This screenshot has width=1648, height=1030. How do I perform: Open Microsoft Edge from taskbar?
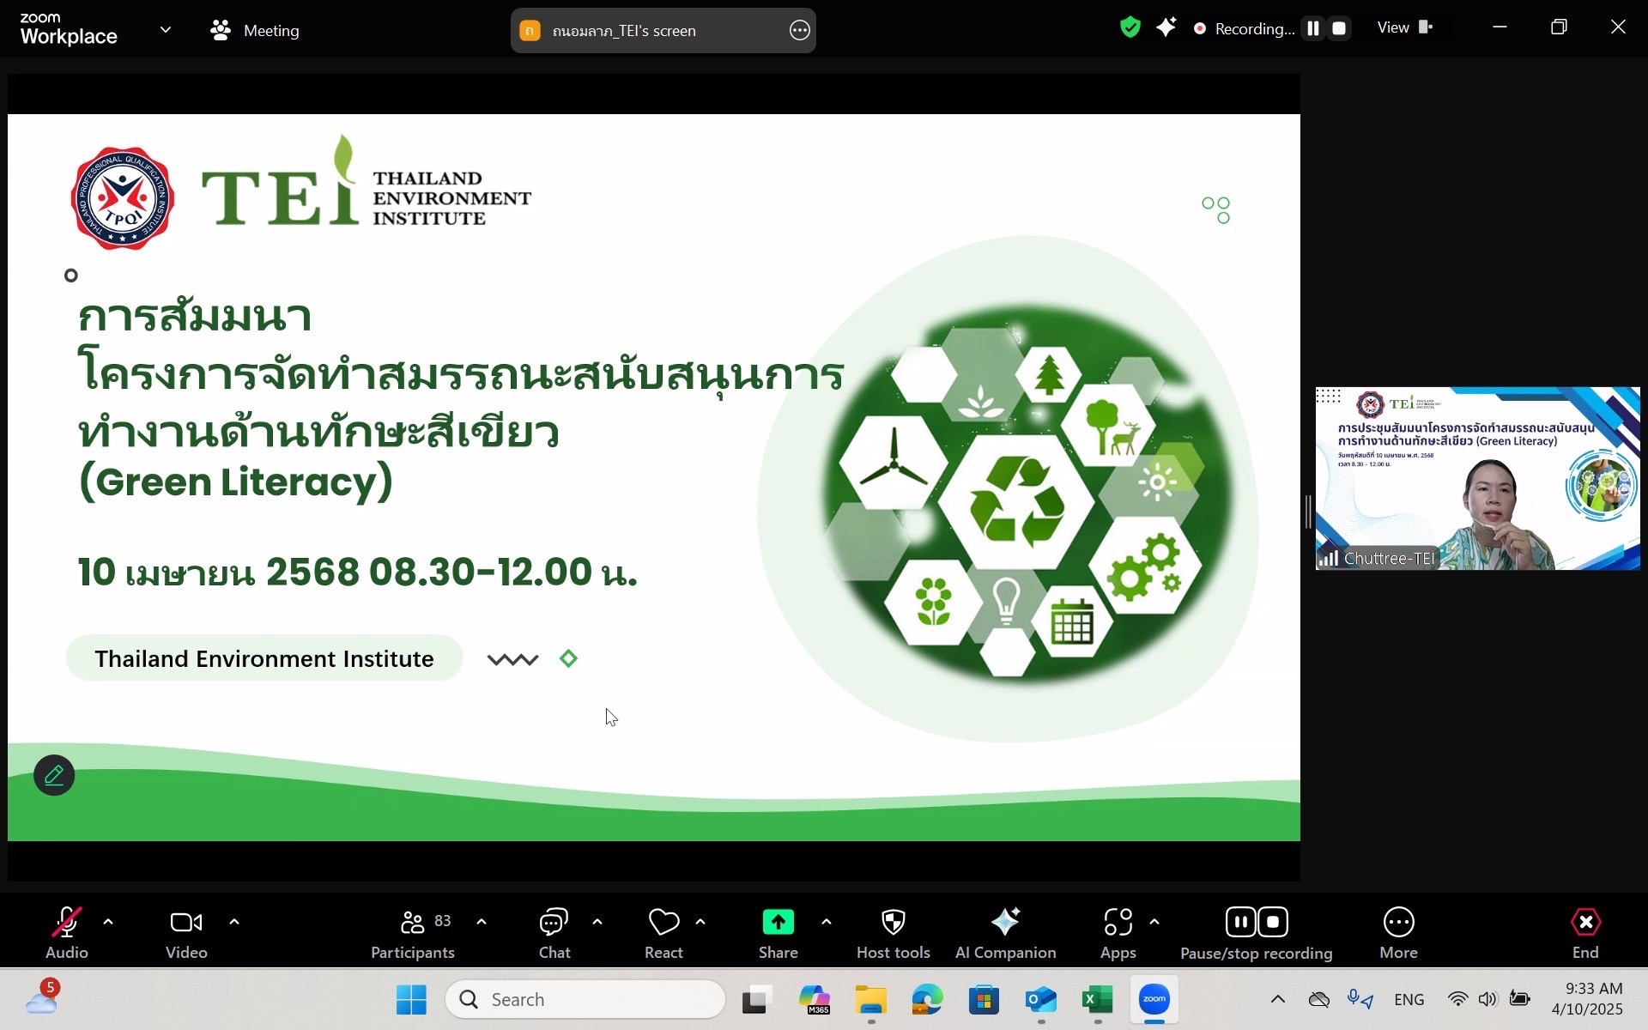927,999
